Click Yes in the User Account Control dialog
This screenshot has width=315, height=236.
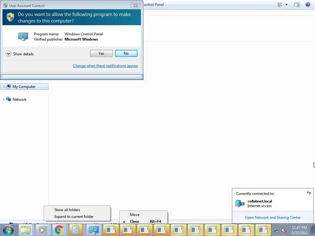pyautogui.click(x=101, y=53)
